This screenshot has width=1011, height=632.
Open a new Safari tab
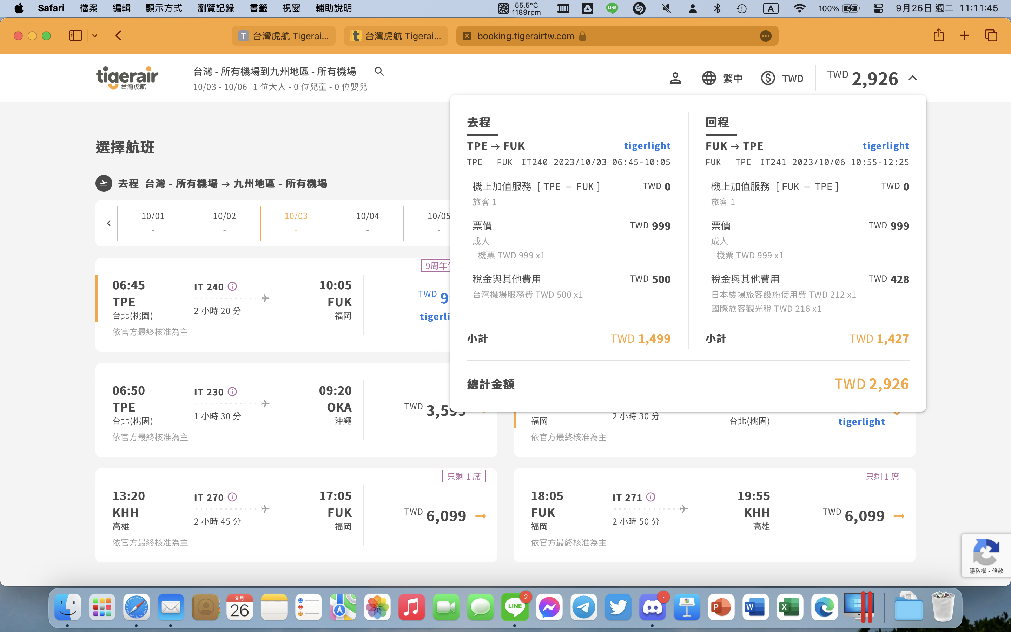(x=964, y=35)
